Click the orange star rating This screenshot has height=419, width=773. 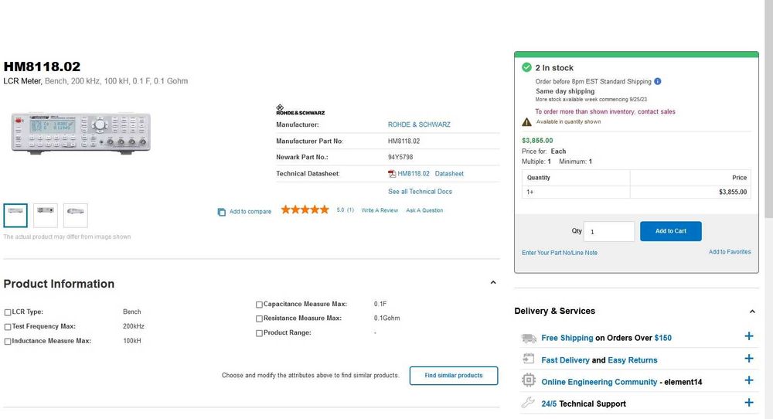click(x=305, y=209)
